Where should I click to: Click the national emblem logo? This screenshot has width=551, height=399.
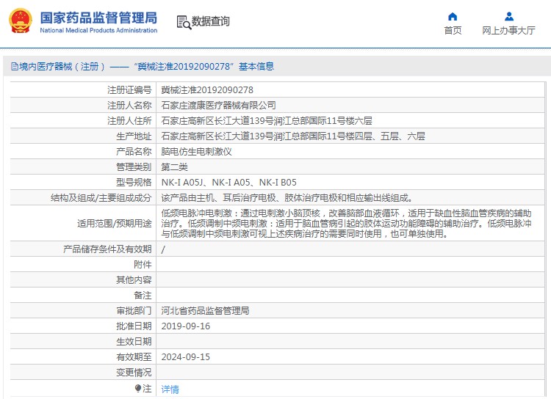[x=21, y=21]
